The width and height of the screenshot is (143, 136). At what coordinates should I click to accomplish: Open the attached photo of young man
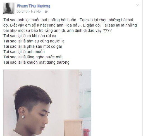tap(47, 103)
